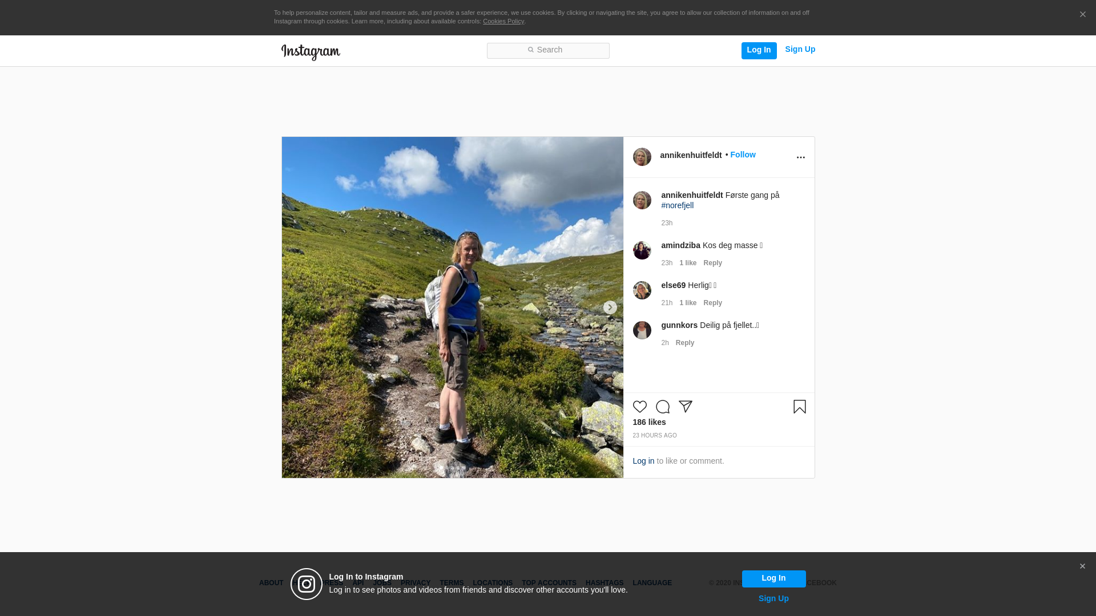The height and width of the screenshot is (616, 1096).
Task: Click amindziba's avatar
Action: coord(642,250)
